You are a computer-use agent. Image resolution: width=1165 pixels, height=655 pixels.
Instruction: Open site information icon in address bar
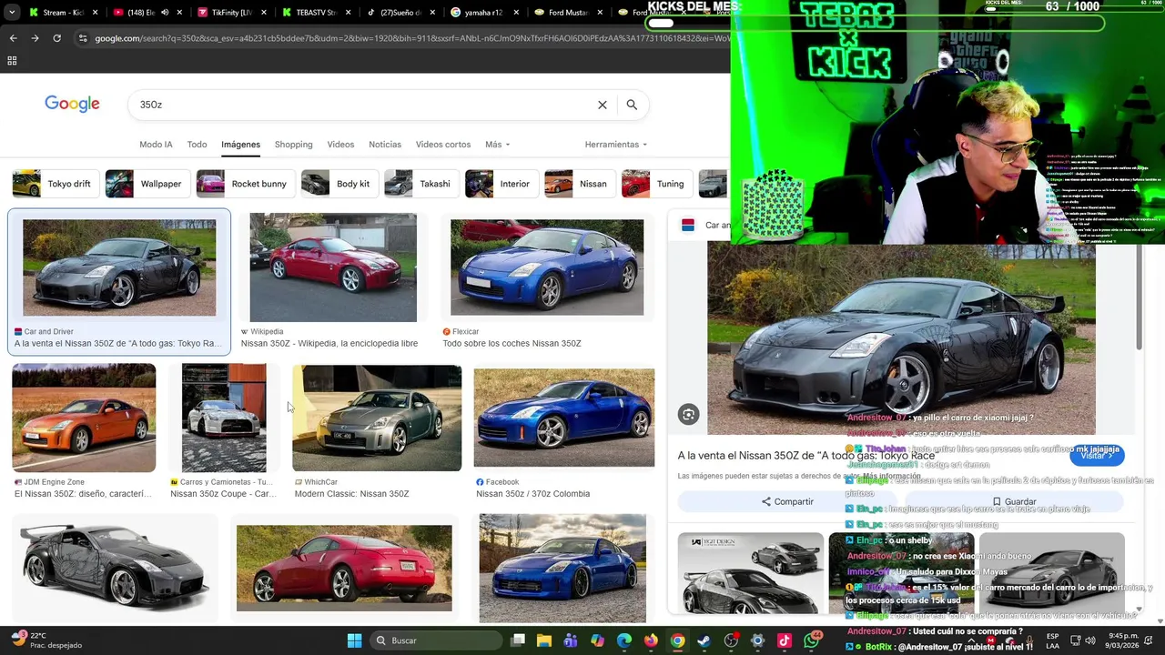tap(83, 38)
